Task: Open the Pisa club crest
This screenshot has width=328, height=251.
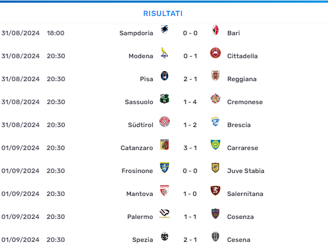Action: pos(165,76)
